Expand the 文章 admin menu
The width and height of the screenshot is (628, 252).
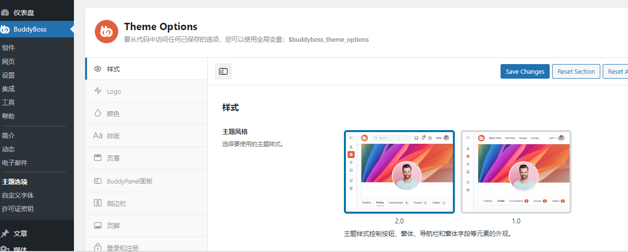(20, 234)
